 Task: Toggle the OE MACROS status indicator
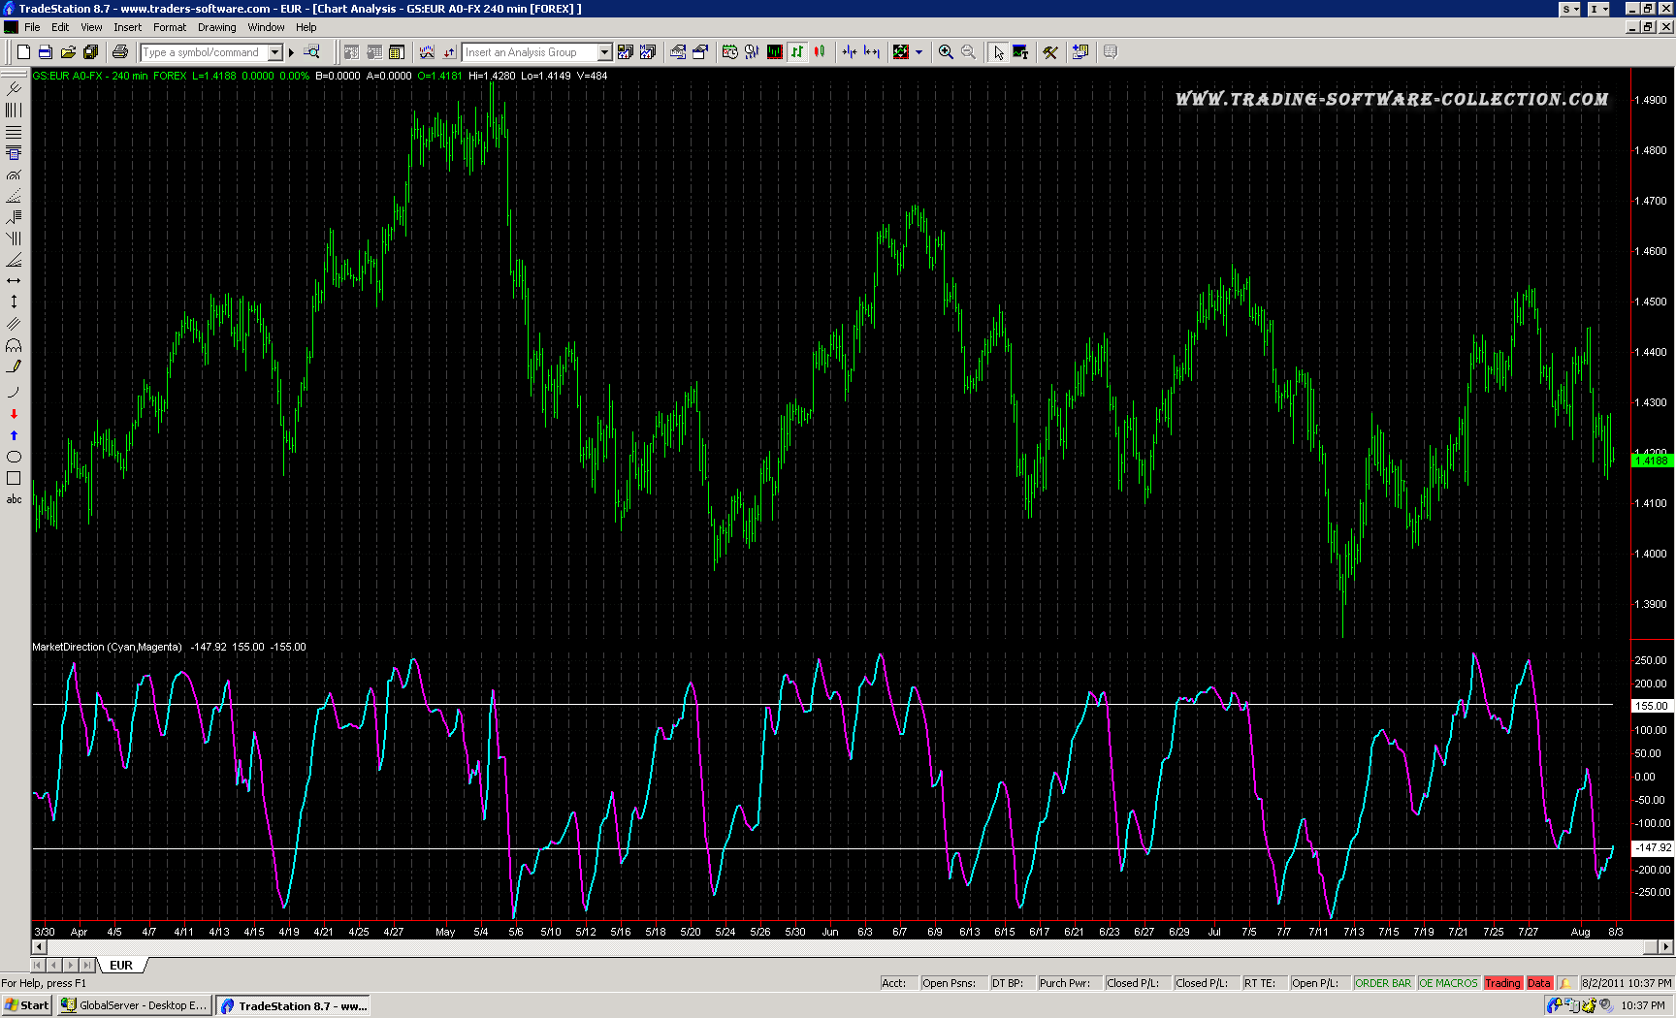[x=1447, y=983]
